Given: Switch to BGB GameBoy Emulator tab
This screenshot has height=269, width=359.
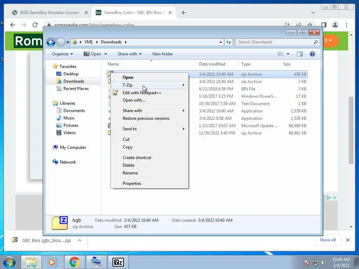Looking at the screenshot, I should pos(50,13).
